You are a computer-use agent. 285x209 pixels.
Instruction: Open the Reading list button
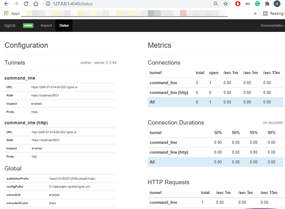coord(273,13)
